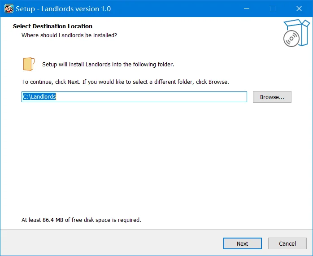Click the installer box and disc icon
313x256 pixels.
(296, 33)
